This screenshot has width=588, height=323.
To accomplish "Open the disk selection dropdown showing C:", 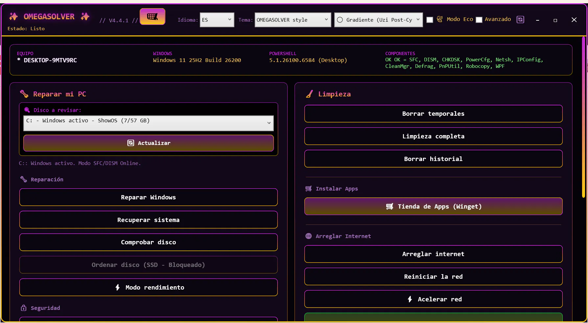I will pyautogui.click(x=149, y=123).
